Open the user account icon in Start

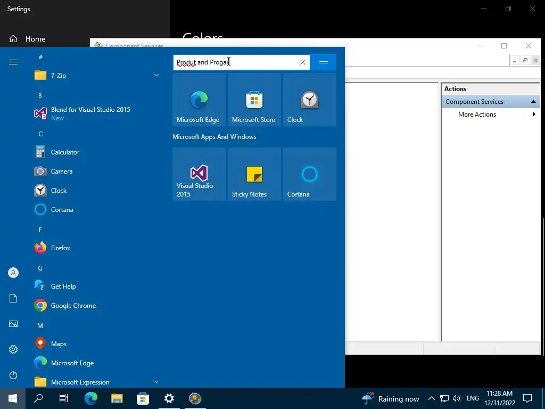click(13, 273)
